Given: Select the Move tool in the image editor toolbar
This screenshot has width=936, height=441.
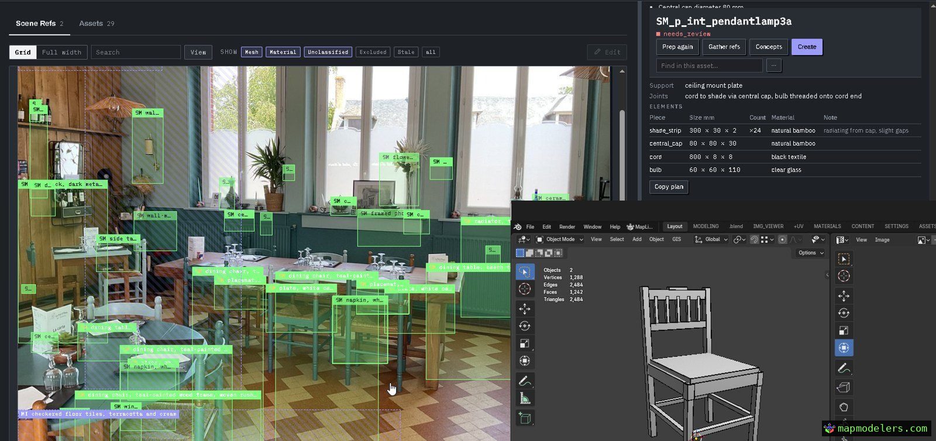Looking at the screenshot, I should 844,295.
